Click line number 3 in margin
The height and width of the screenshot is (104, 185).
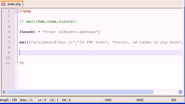click(x=9, y=21)
